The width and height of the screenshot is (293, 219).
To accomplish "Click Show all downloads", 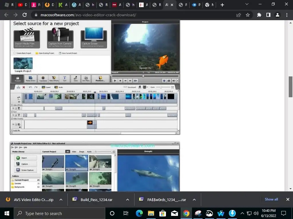I will pyautogui.click(x=271, y=199).
